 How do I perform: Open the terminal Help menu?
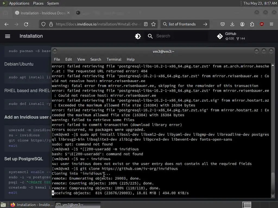tap(131, 59)
